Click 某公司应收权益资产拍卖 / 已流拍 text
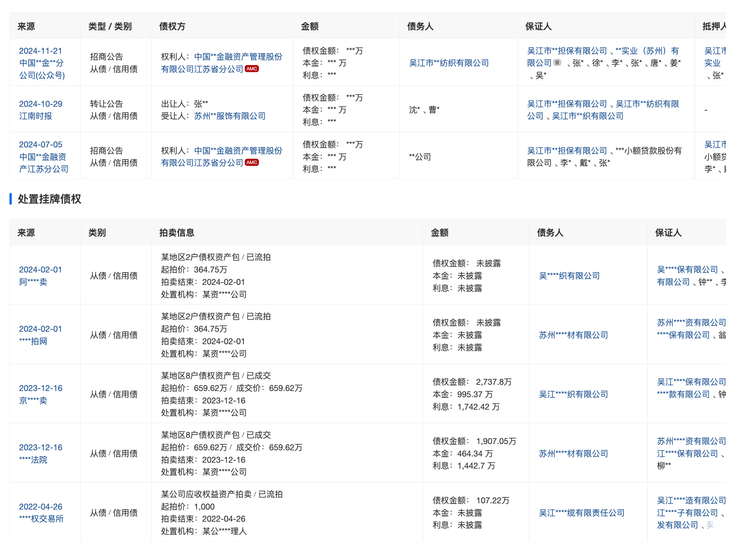The width and height of the screenshot is (736, 558). 222,494
